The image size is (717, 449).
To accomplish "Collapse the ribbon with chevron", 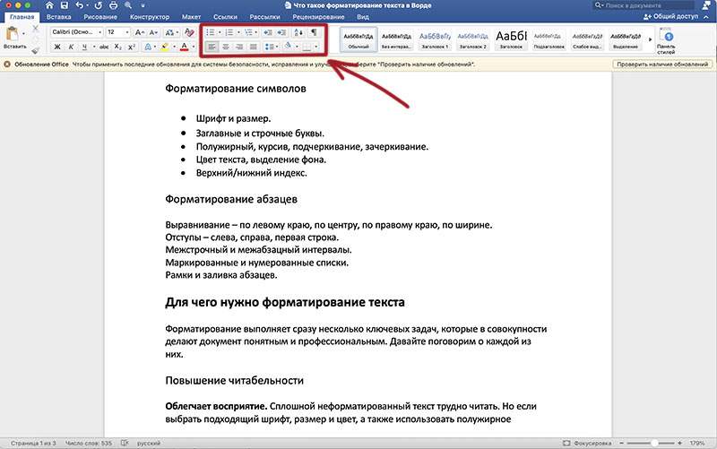I will point(706,17).
